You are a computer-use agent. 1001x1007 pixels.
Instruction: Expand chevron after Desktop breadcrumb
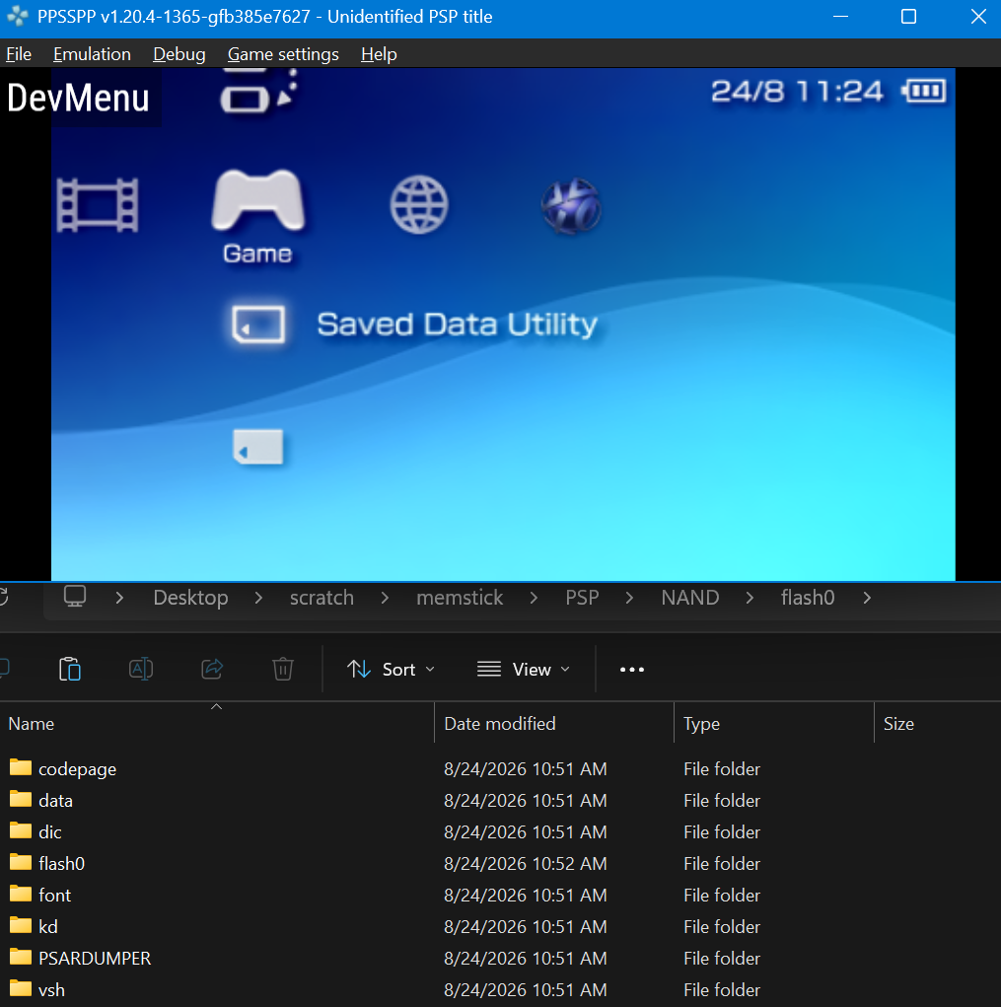(x=258, y=598)
